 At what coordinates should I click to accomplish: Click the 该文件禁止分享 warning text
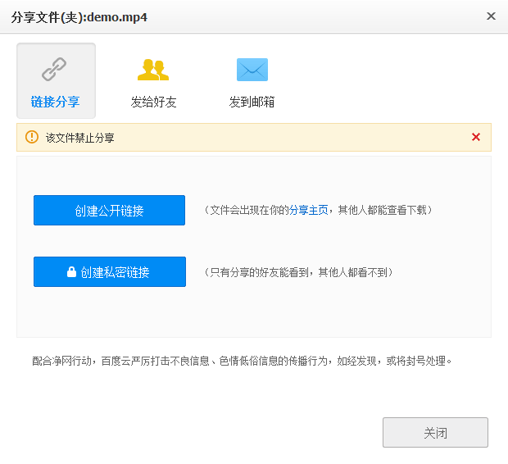[x=80, y=138]
